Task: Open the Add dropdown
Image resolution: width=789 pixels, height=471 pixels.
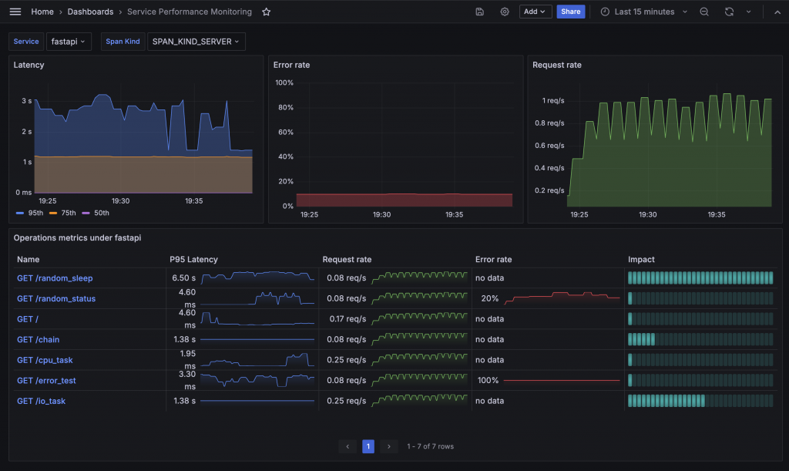Action: tap(535, 12)
